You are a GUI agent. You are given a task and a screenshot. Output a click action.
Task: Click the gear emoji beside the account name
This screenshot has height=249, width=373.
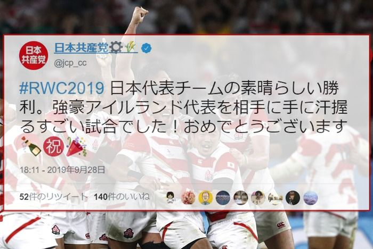(116, 47)
